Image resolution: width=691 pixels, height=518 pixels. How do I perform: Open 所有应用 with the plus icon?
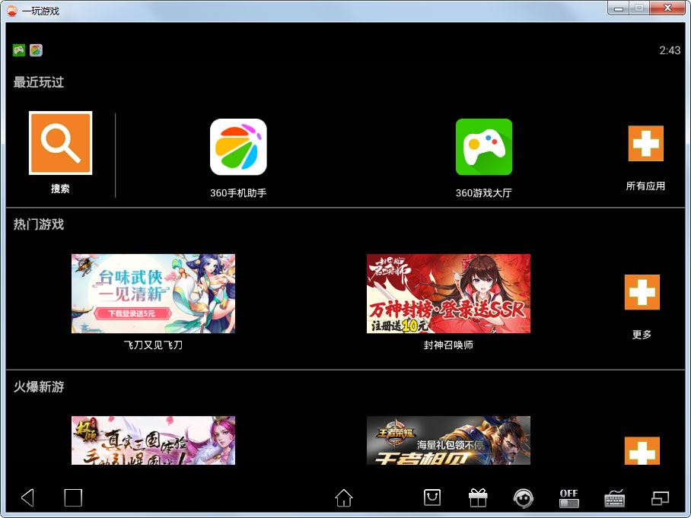[x=645, y=144]
